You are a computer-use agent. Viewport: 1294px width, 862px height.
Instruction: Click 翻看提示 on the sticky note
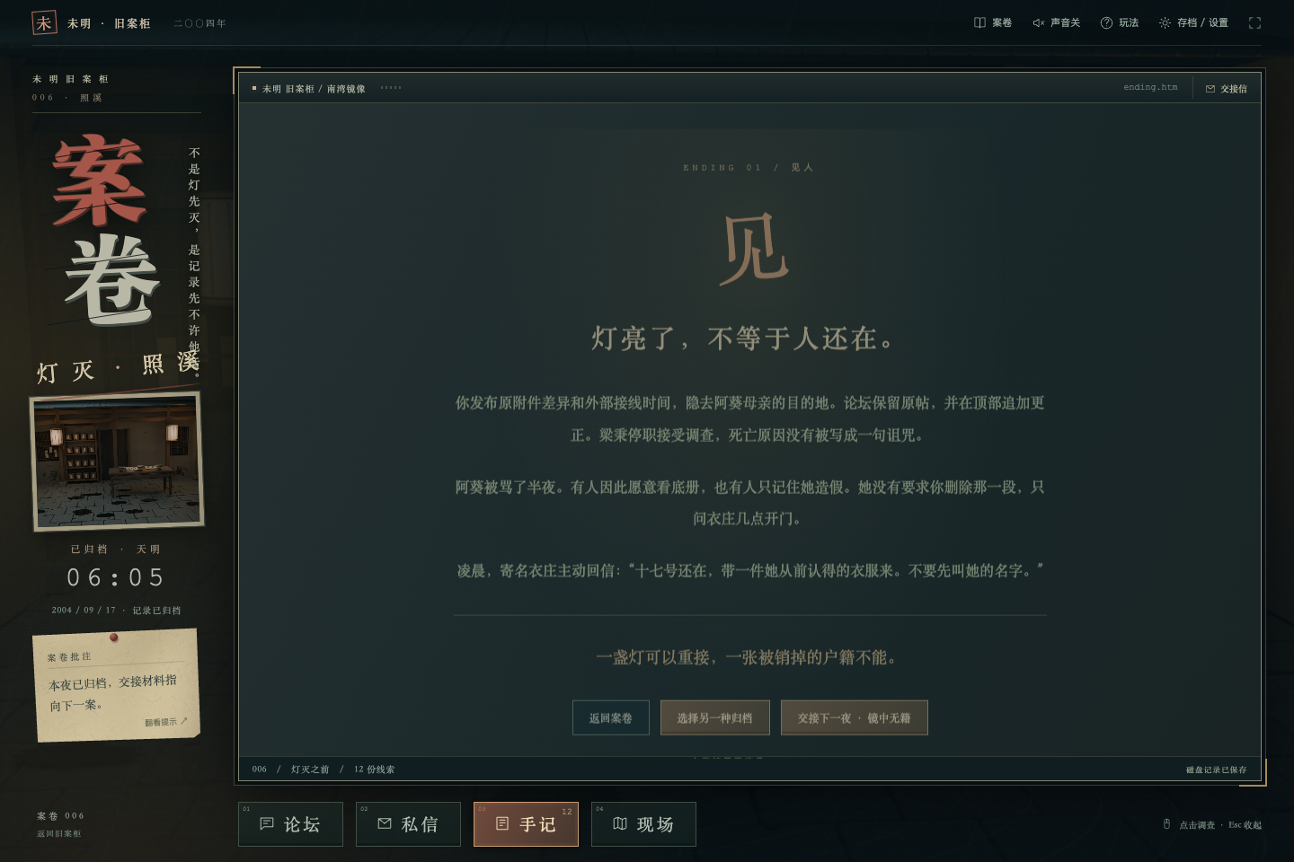click(166, 722)
